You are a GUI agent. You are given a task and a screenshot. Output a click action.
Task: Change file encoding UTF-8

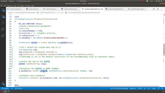tap(140, 88)
